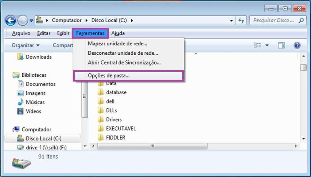Screen dimensions: 311x177
Task: Click the Imagens picture icon
Action: click(20, 93)
